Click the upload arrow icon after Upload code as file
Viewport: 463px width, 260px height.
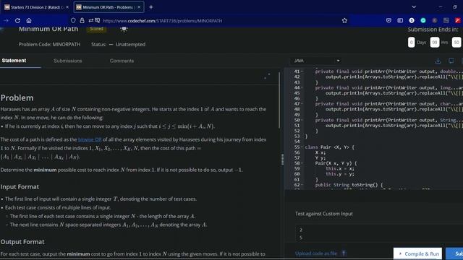coord(344,253)
